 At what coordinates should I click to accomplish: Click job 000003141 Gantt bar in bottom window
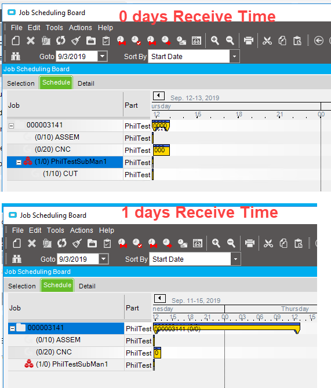(x=227, y=328)
